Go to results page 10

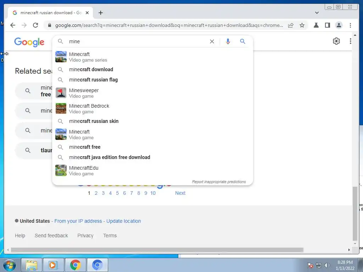tap(153, 193)
